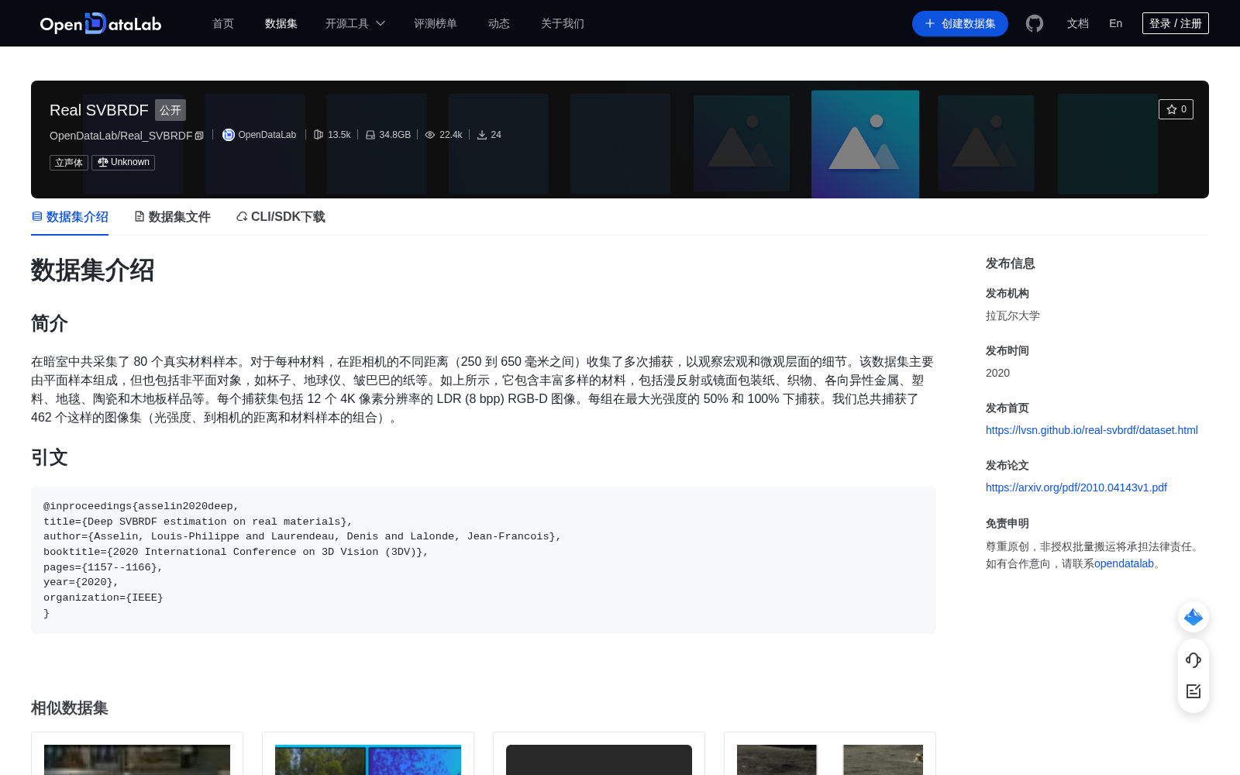Open the first similar dataset card
The width and height of the screenshot is (1240, 775).
tap(137, 753)
